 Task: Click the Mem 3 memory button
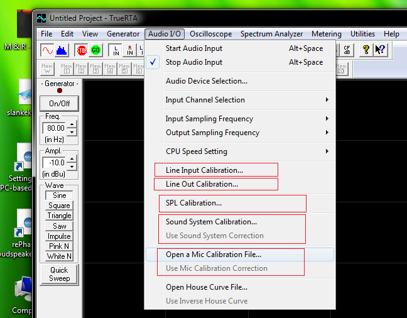95,69
